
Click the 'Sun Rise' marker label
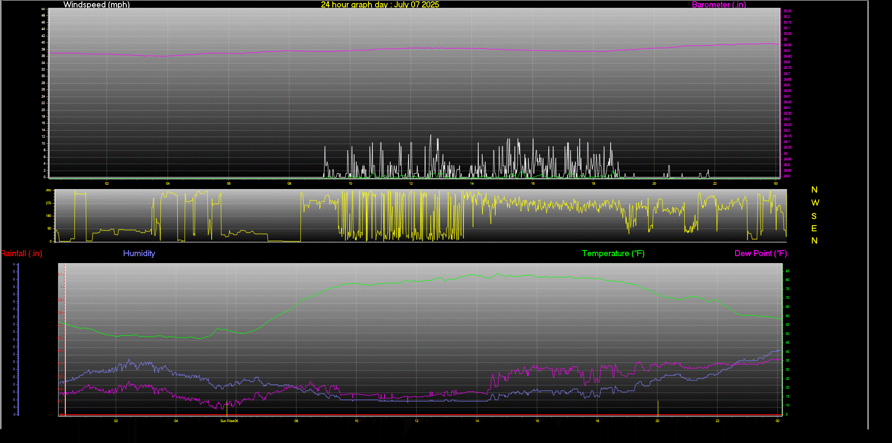pos(227,421)
